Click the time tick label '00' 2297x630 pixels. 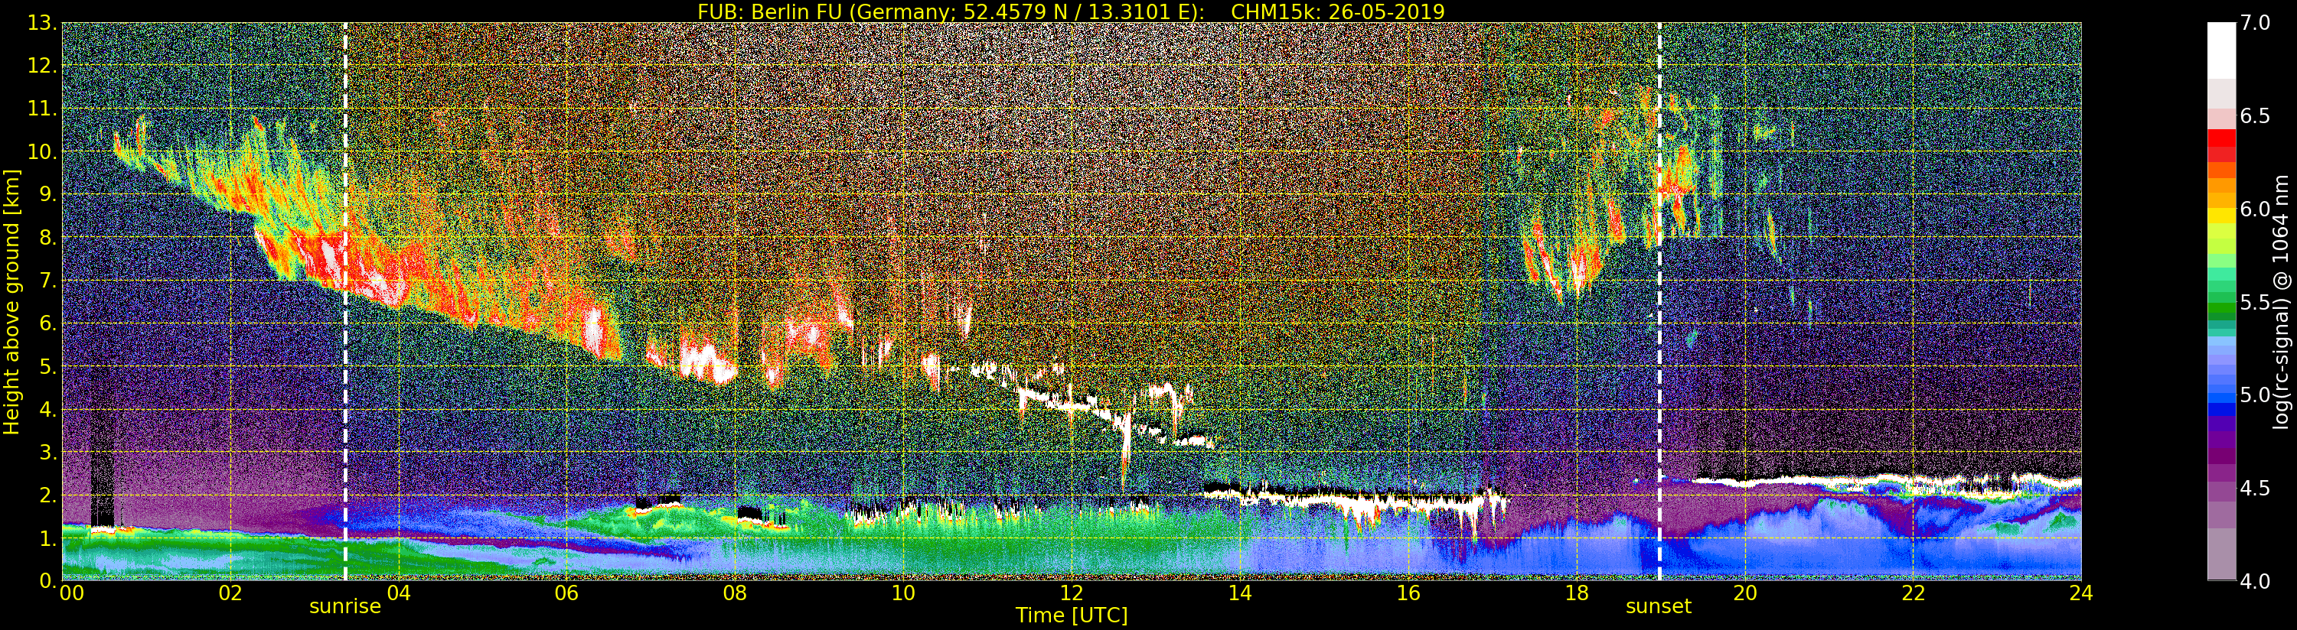tap(70, 593)
